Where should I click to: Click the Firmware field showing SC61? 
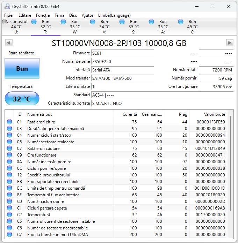click(x=122, y=53)
